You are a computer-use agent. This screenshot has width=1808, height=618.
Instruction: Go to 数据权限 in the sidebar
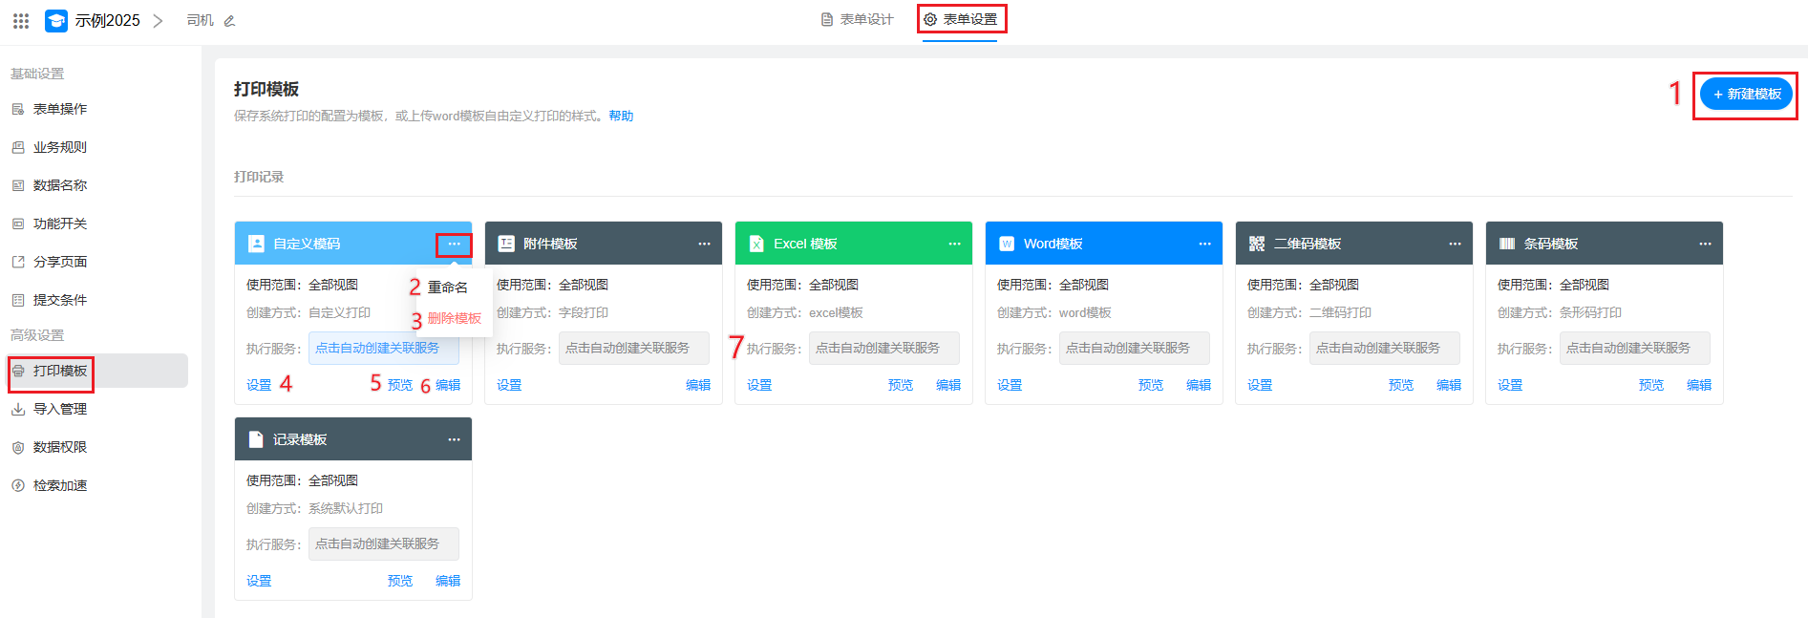click(59, 447)
